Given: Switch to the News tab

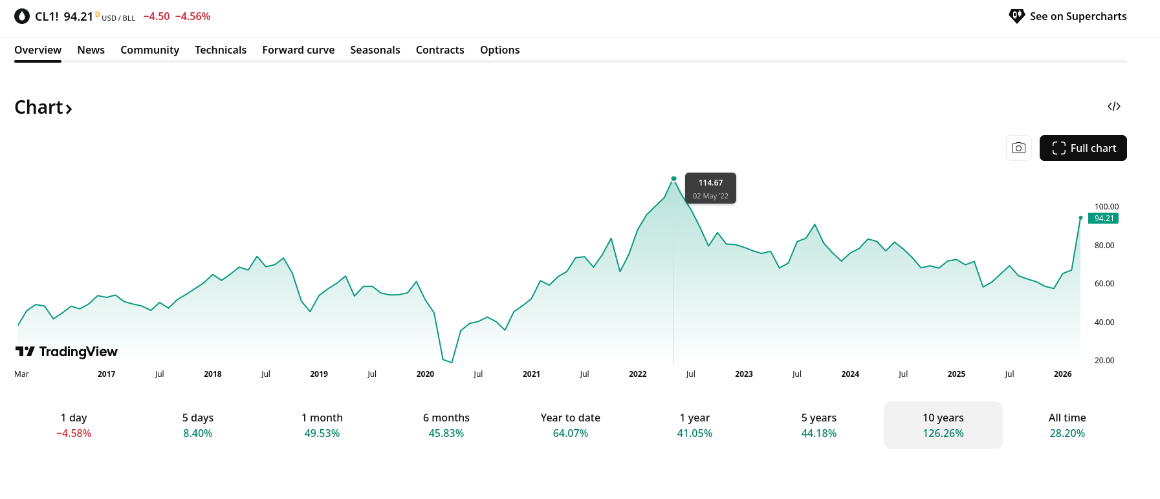Looking at the screenshot, I should coord(91,50).
